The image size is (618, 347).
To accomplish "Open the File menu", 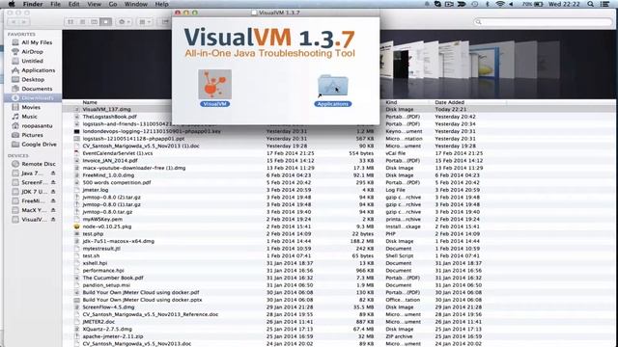I will pos(56,4).
